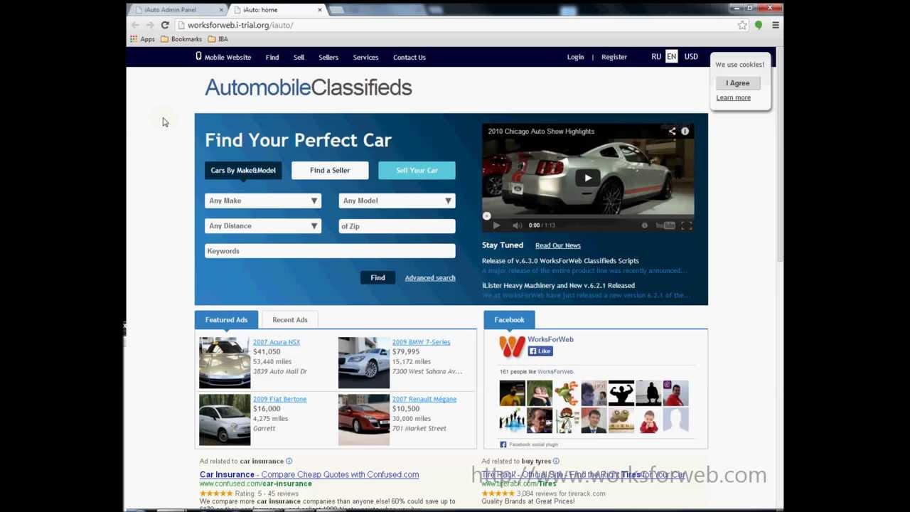Click the Find search button

(x=378, y=278)
